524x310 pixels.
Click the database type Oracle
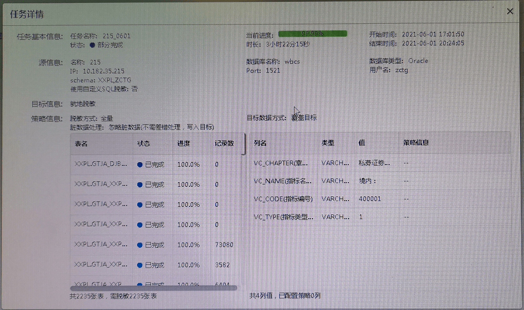click(418, 61)
